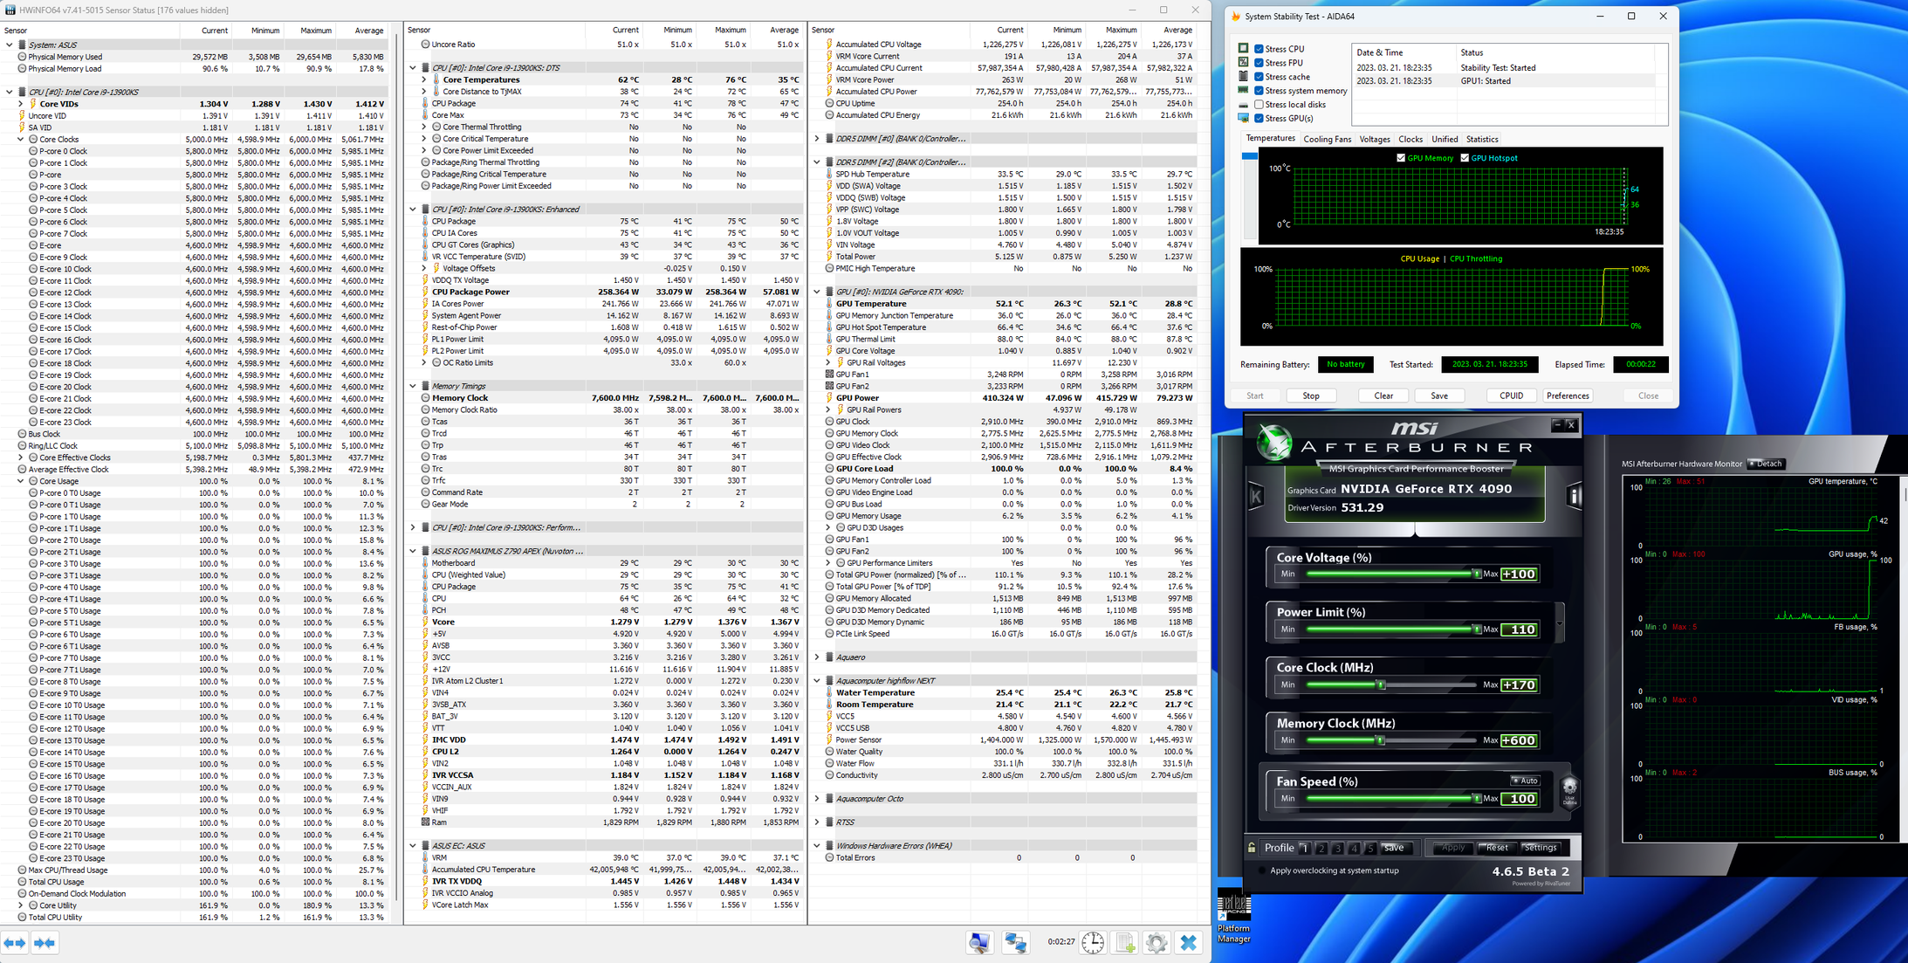
Task: Click AIDA64 Clear button
Action: click(x=1383, y=396)
